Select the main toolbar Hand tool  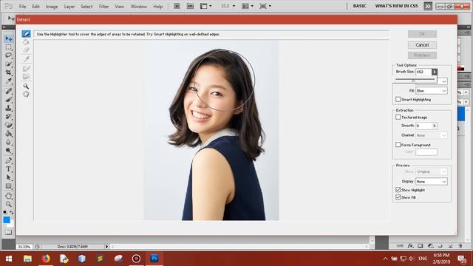tap(8, 196)
